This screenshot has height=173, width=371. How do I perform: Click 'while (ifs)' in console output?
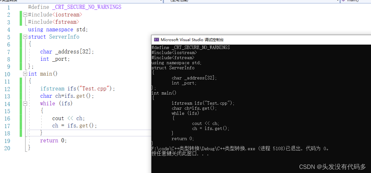185,113
